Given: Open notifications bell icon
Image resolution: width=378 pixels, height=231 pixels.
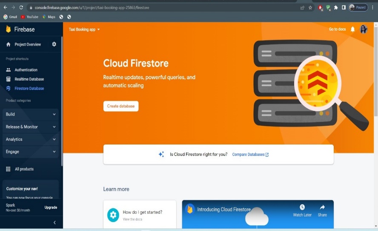Looking at the screenshot, I should tap(352, 29).
